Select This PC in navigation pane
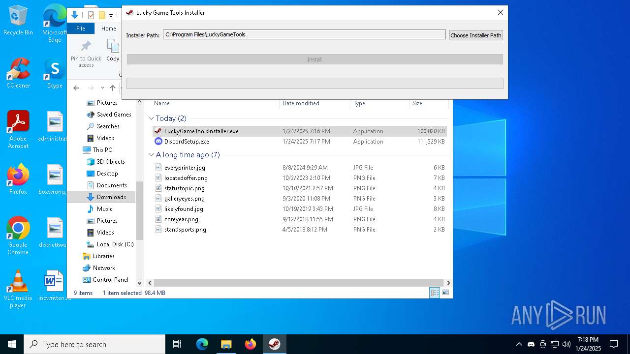This screenshot has height=354, width=630. point(102,150)
